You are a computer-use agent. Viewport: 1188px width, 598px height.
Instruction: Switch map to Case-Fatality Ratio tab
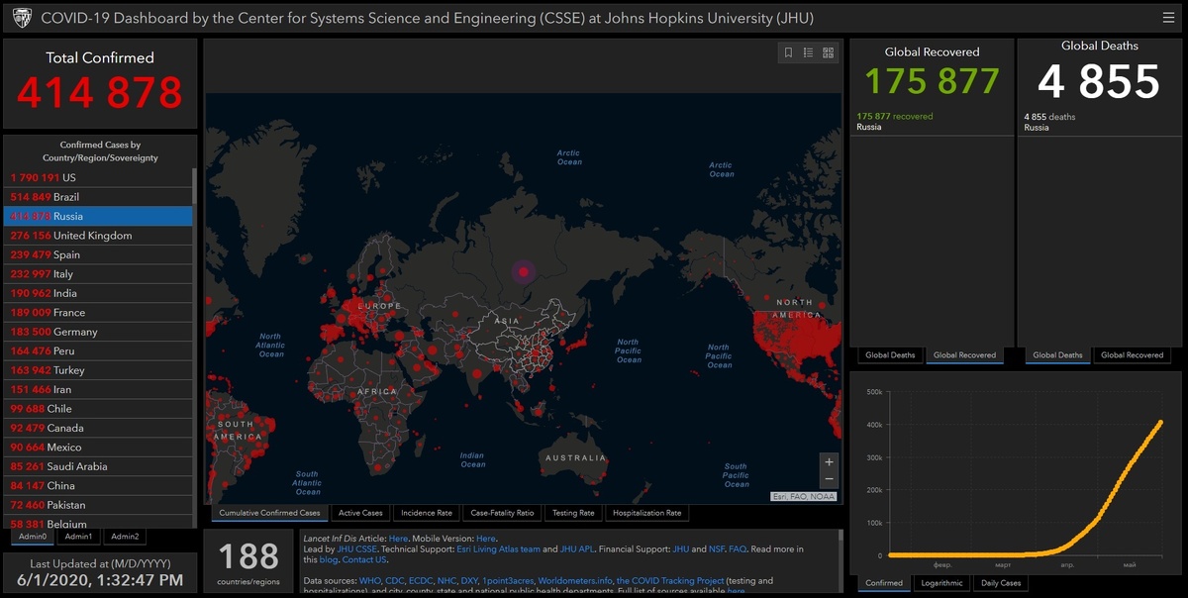point(502,513)
